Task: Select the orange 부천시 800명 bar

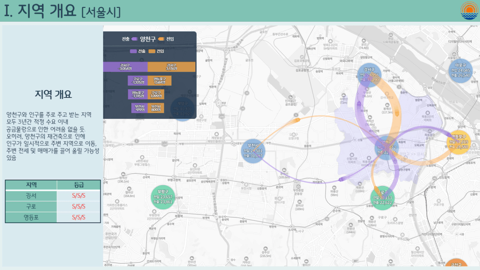Action: [x=156, y=108]
